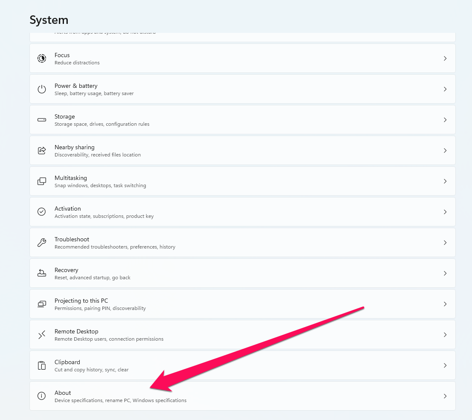Click the Power & battery icon

[x=42, y=89]
